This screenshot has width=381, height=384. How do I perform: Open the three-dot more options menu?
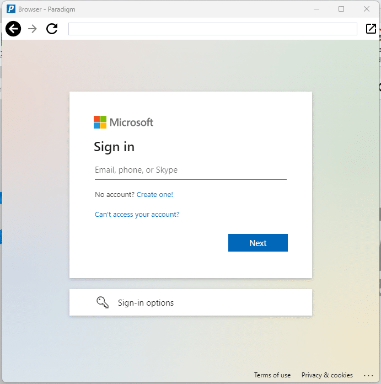pyautogui.click(x=368, y=375)
